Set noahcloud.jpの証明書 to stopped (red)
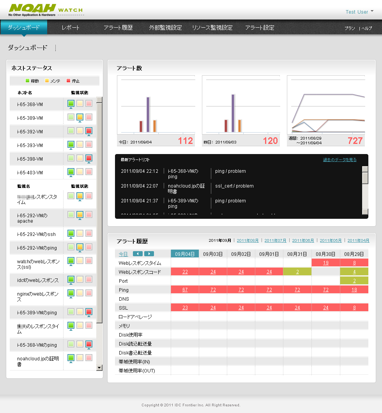 point(89,357)
